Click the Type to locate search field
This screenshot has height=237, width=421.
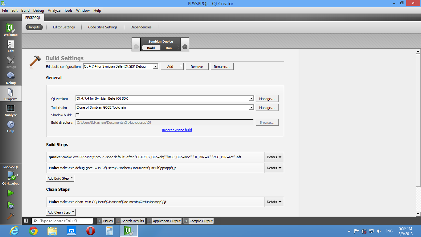(62, 221)
